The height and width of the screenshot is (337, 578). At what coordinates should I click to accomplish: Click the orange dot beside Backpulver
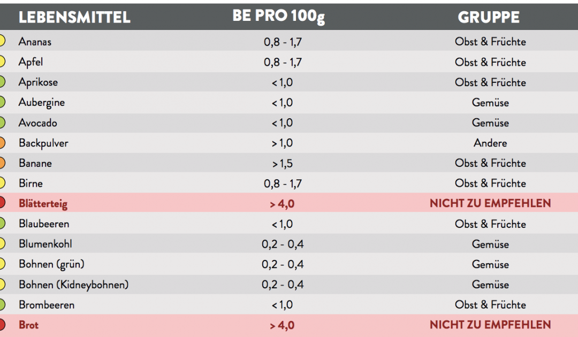coord(2,143)
